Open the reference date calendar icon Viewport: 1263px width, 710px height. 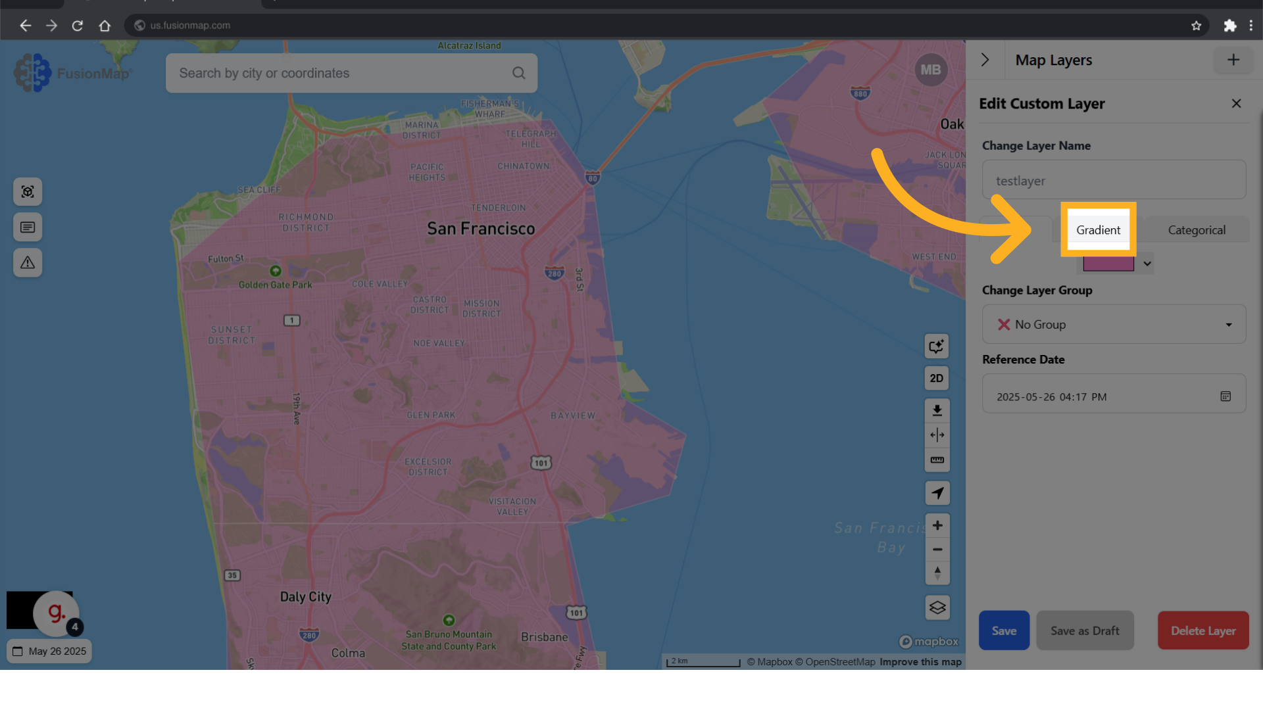pos(1226,396)
